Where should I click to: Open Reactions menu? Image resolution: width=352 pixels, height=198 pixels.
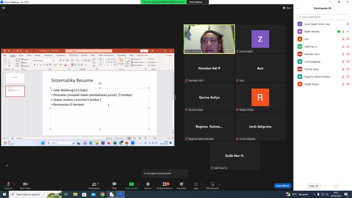[x=182, y=185]
